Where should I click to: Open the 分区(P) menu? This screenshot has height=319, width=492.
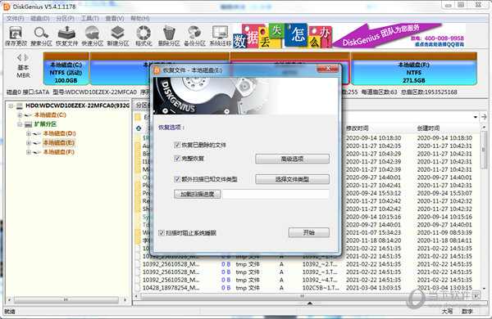pos(65,19)
